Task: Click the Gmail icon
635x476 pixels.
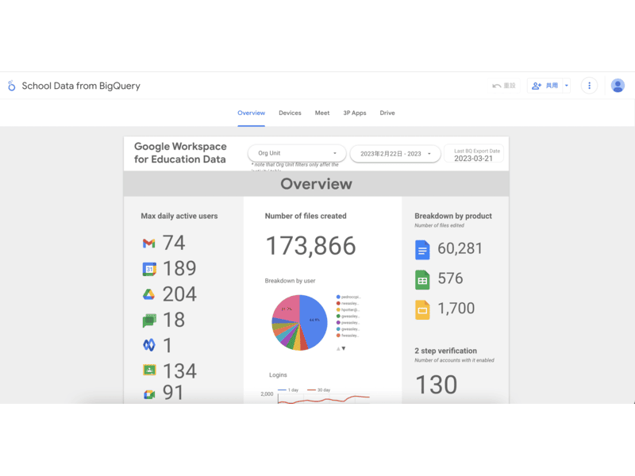Action: [149, 243]
